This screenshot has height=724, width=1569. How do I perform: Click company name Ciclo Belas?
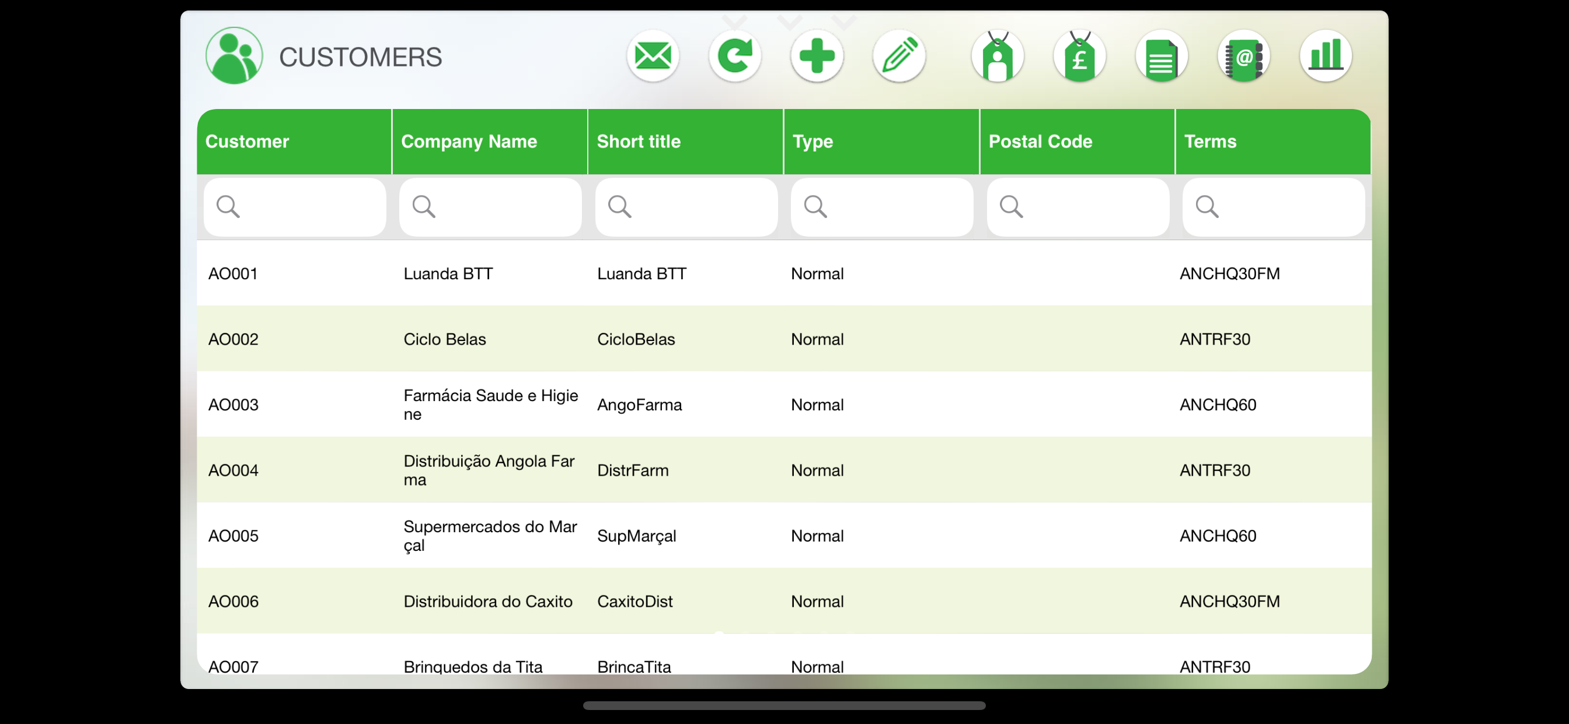(445, 339)
